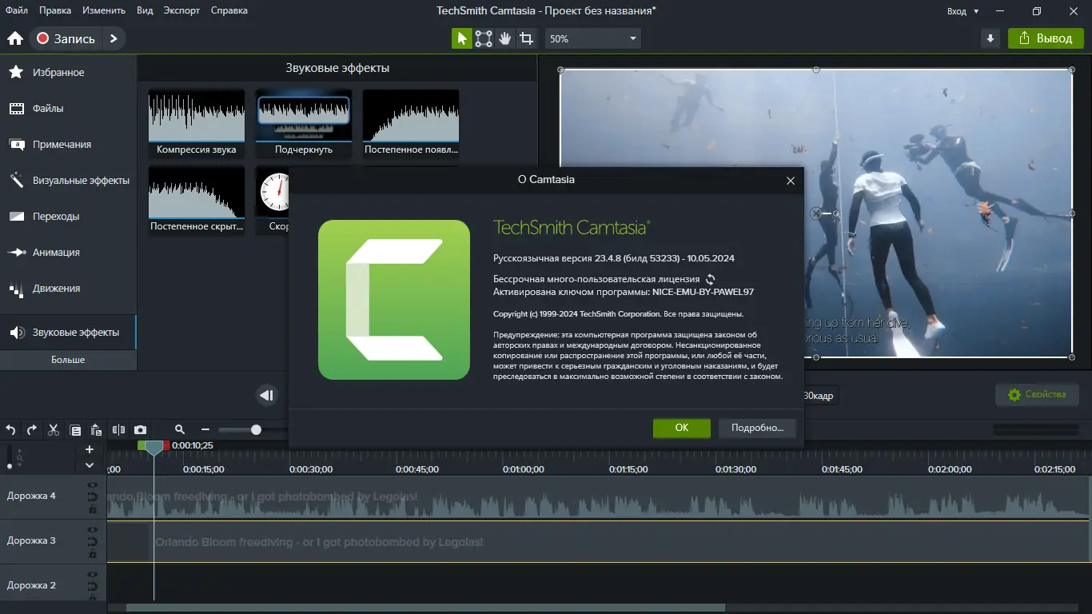1092x614 pixels.
Task: Capture a frame with the camera icon
Action: tap(141, 430)
